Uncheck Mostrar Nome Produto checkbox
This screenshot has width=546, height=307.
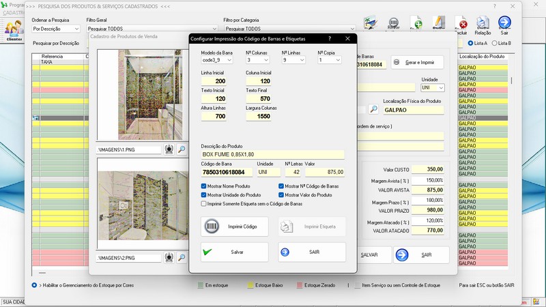204,186
